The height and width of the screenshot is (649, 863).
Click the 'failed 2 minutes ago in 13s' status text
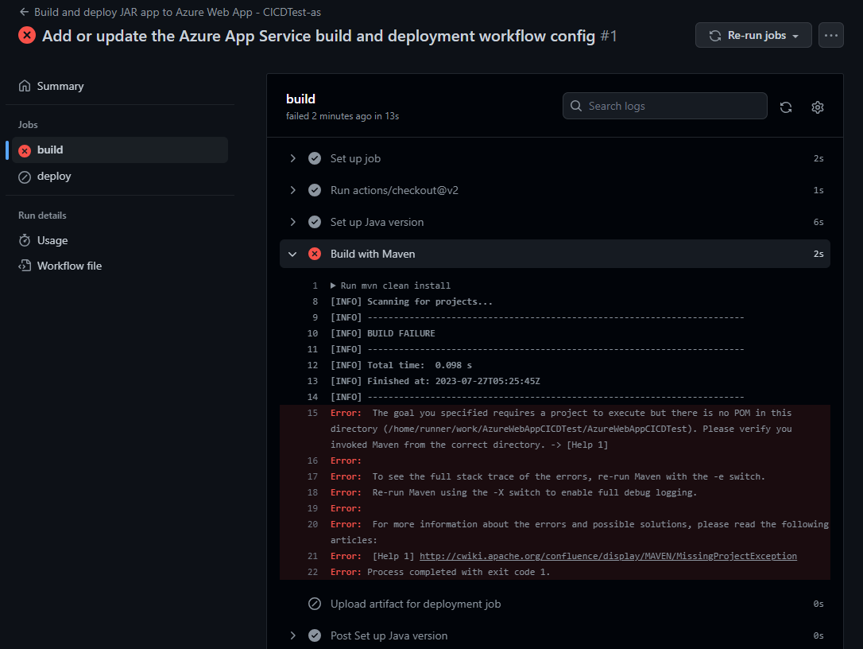(x=342, y=116)
